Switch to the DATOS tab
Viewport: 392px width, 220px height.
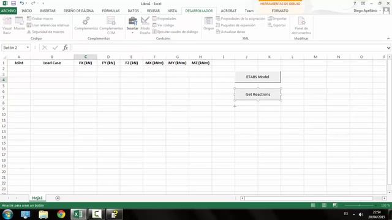tap(134, 11)
